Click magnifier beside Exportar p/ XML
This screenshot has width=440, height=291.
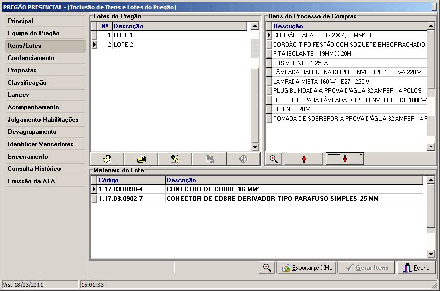tap(267, 268)
